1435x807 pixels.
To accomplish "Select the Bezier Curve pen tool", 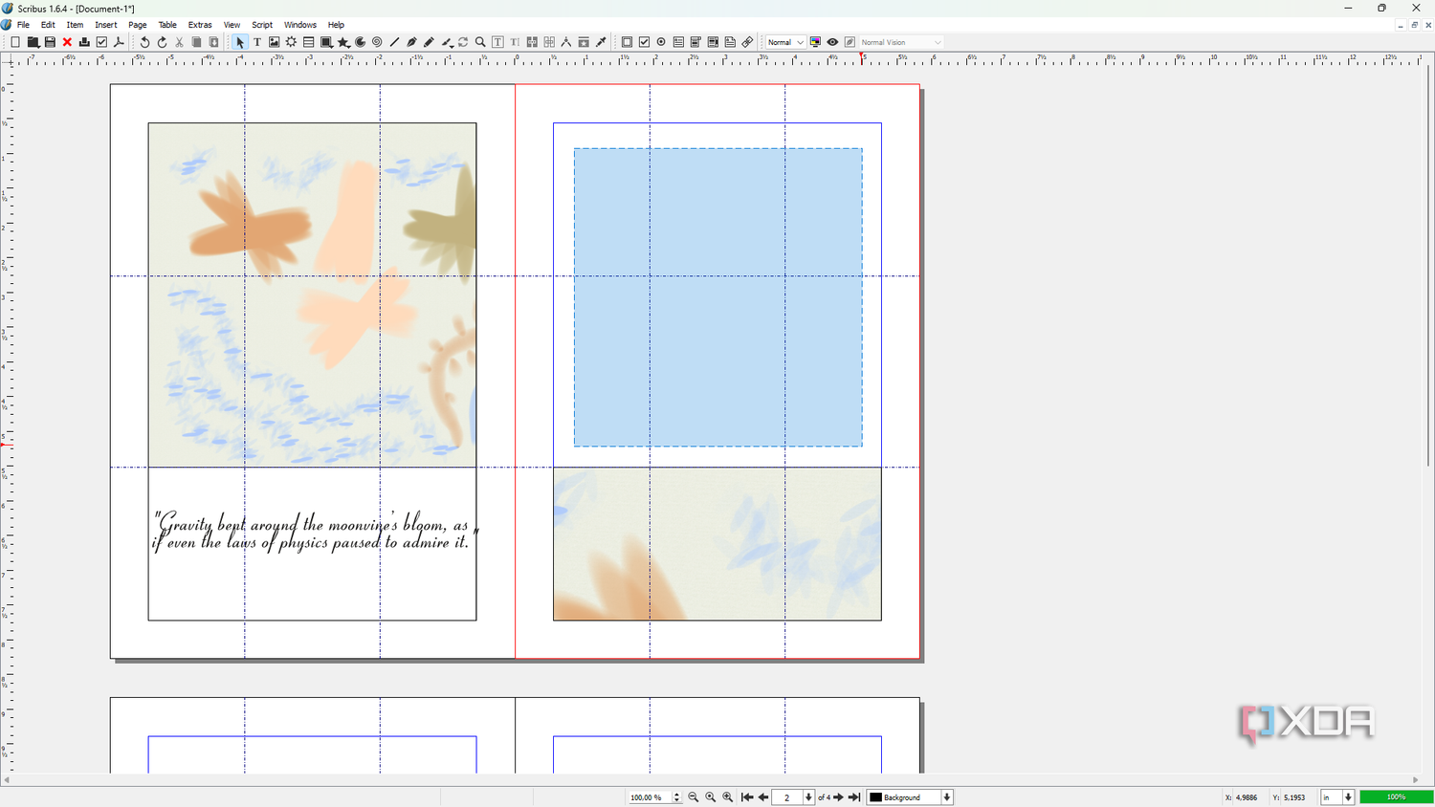I will click(412, 42).
